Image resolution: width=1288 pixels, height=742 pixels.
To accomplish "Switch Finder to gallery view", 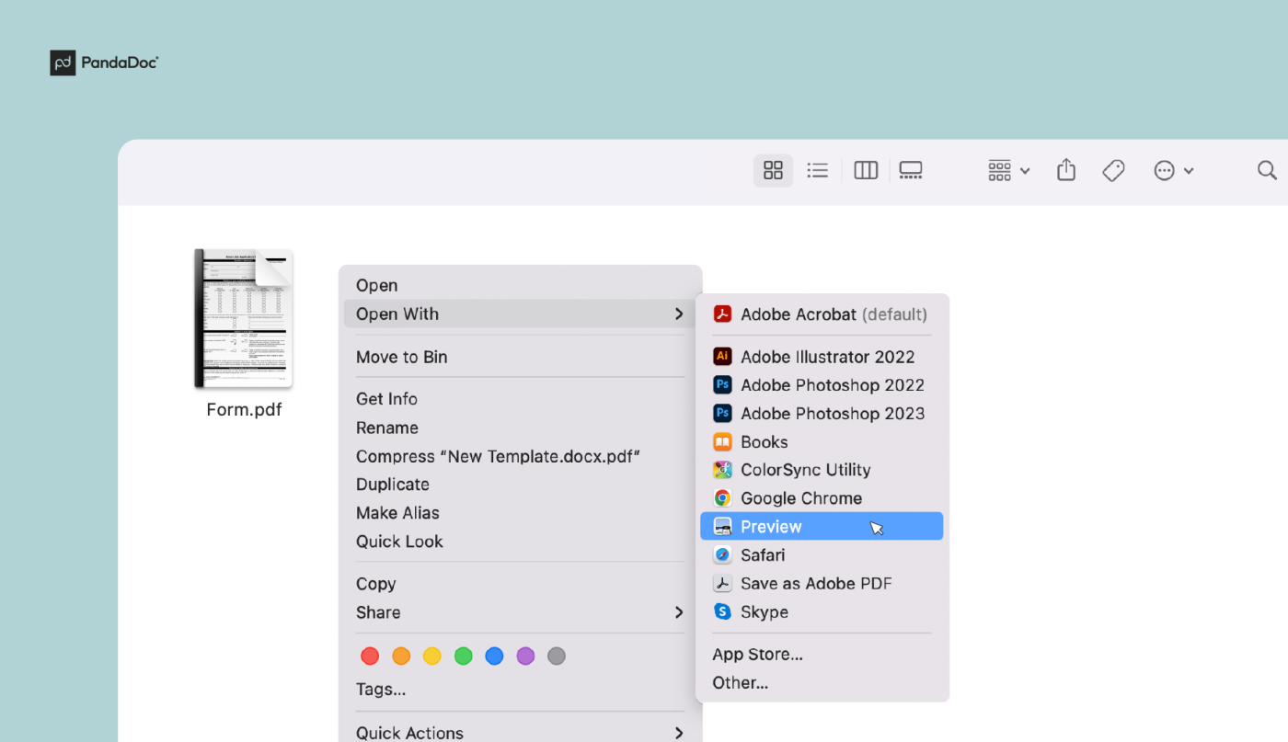I will [x=911, y=170].
